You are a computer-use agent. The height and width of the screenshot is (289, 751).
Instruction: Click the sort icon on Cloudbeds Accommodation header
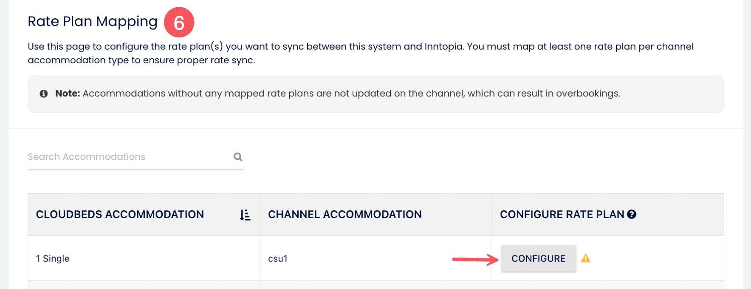pyautogui.click(x=245, y=215)
